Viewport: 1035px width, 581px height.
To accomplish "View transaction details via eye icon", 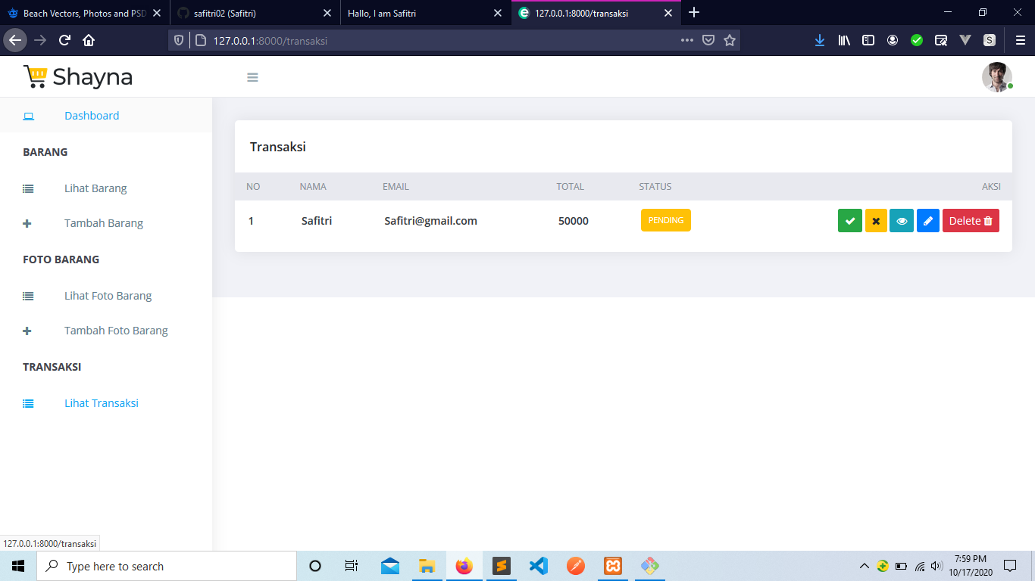I will pos(902,221).
